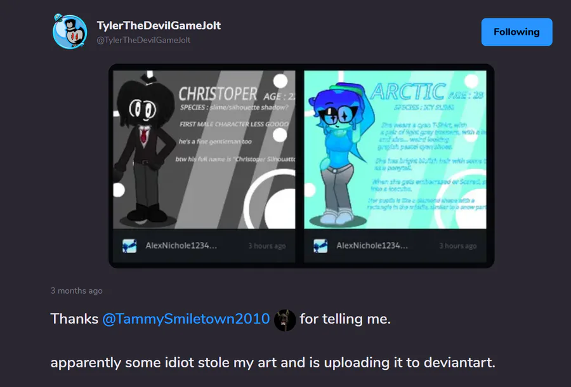This screenshot has height=387, width=571.
Task: Click the '3 months ago' post timestamp
Action: point(77,291)
